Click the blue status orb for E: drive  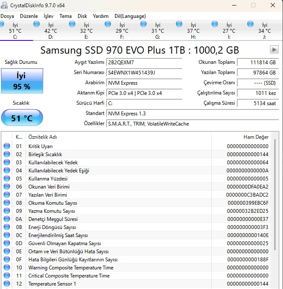tap(72, 24)
